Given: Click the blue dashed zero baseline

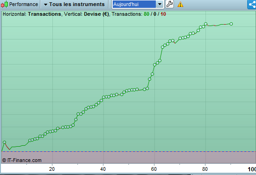Looking at the screenshot, I should click(x=128, y=151).
